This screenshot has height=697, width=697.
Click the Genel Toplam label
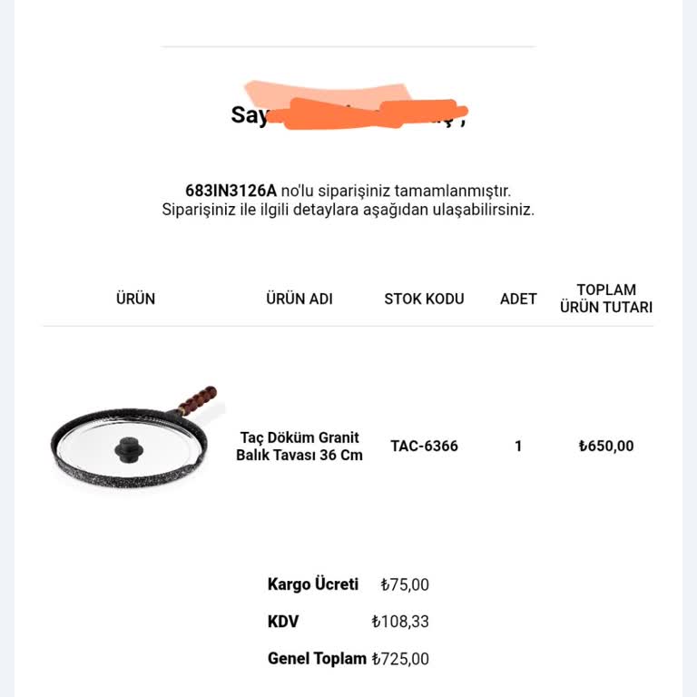tap(317, 659)
